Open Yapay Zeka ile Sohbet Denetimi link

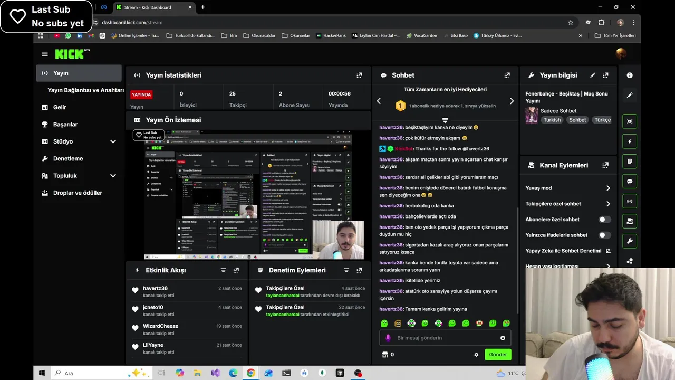[568, 251]
